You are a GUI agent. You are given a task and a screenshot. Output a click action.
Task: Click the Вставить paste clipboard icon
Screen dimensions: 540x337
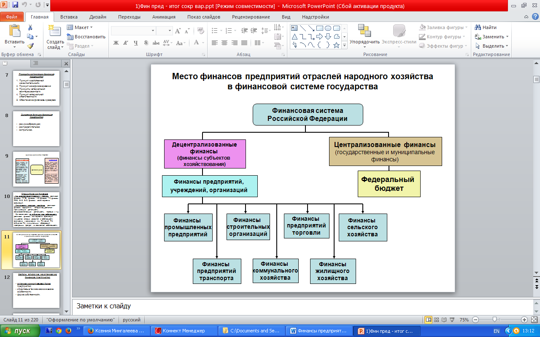(x=15, y=31)
